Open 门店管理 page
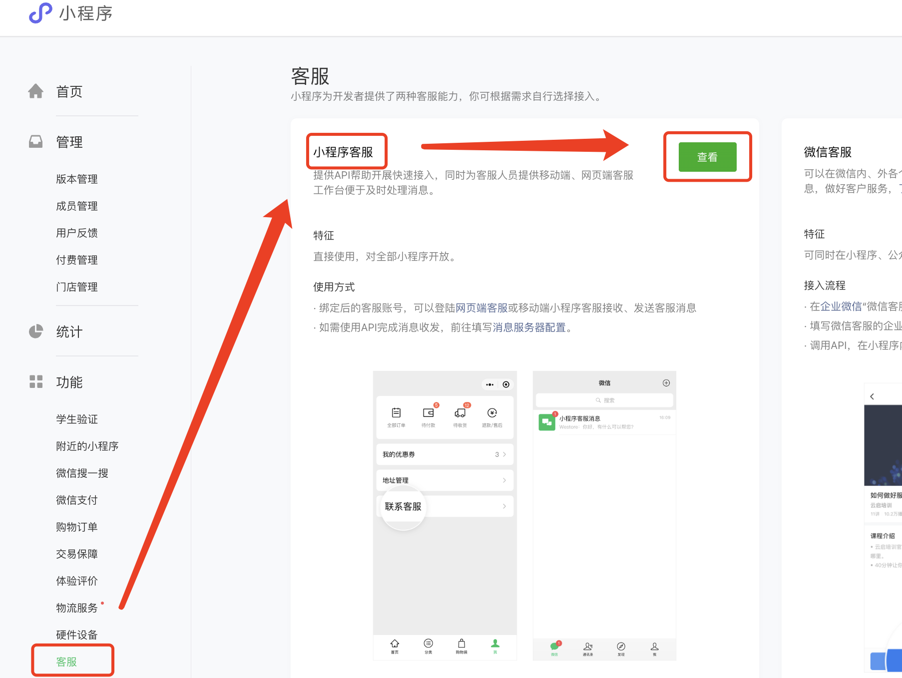This screenshot has height=678, width=902. [77, 287]
